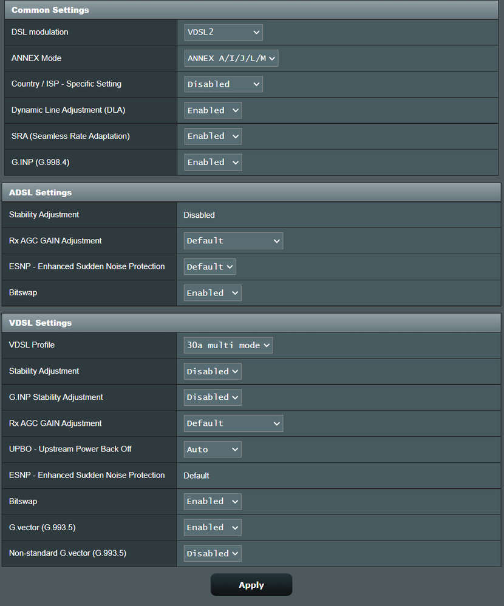Screen dimensions: 504x606
Task: Click the Apply button
Action: click(251, 585)
